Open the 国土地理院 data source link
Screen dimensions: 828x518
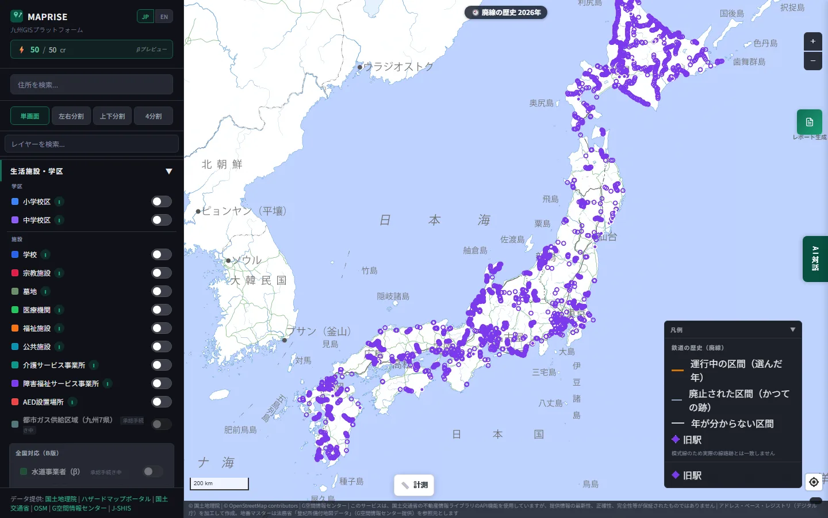pyautogui.click(x=61, y=499)
